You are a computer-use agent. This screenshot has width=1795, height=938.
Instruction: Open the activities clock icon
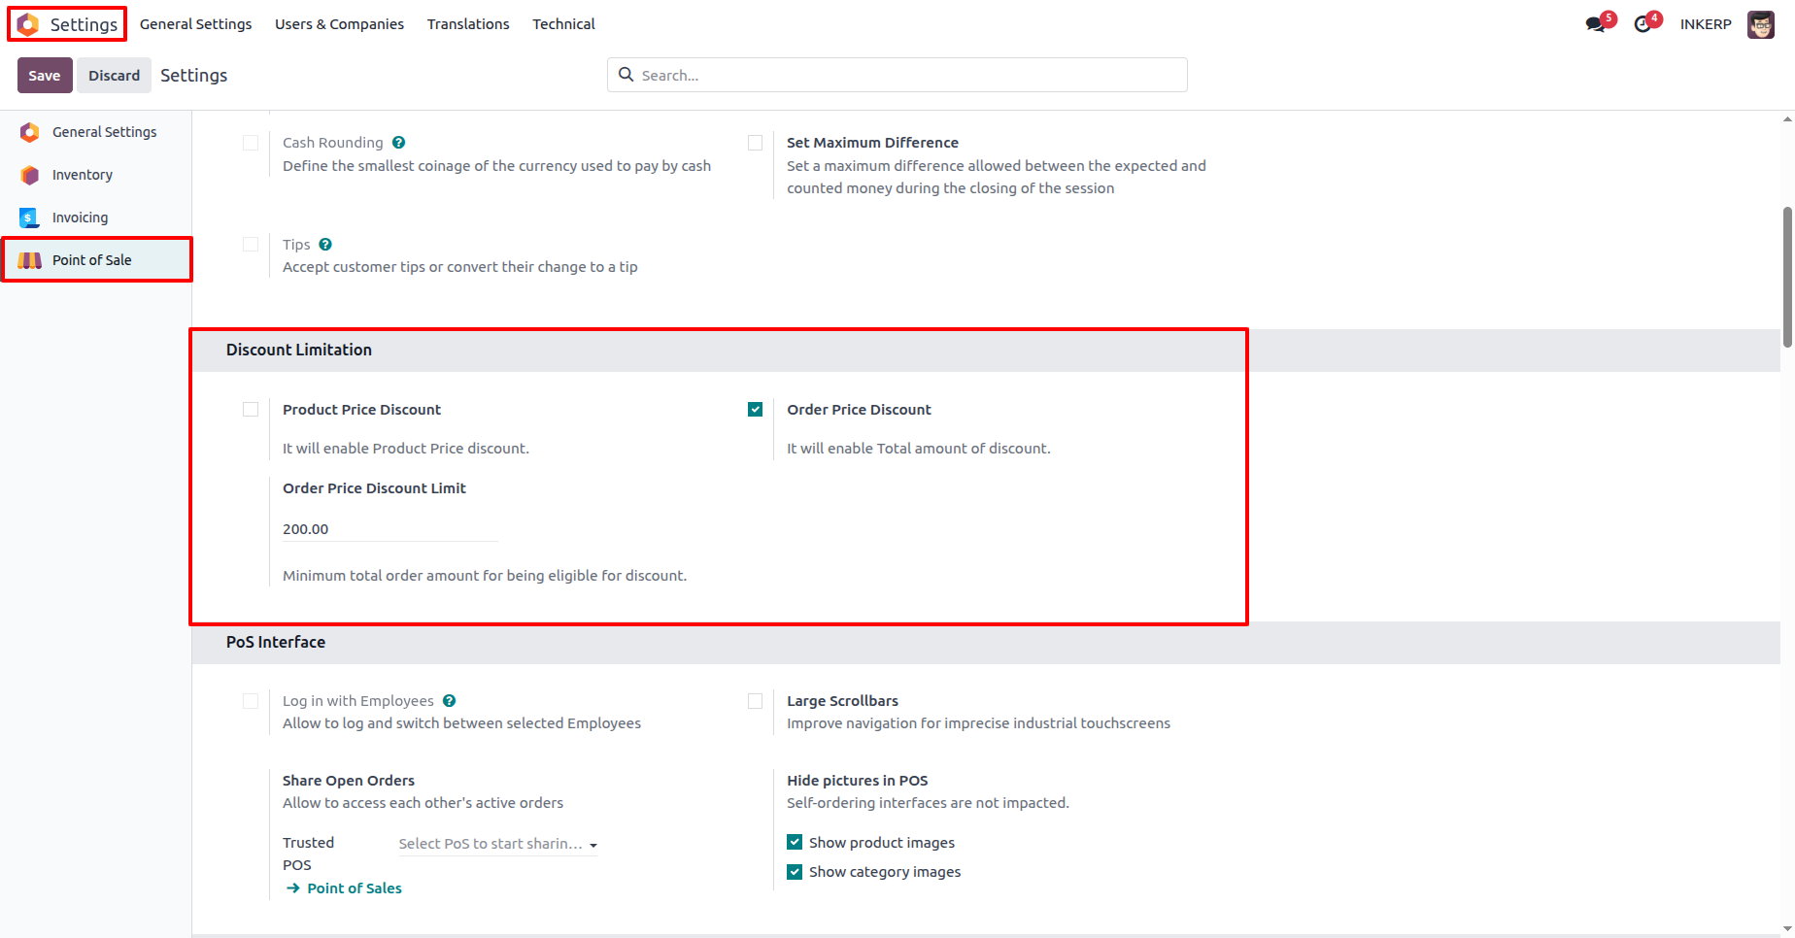tap(1643, 24)
